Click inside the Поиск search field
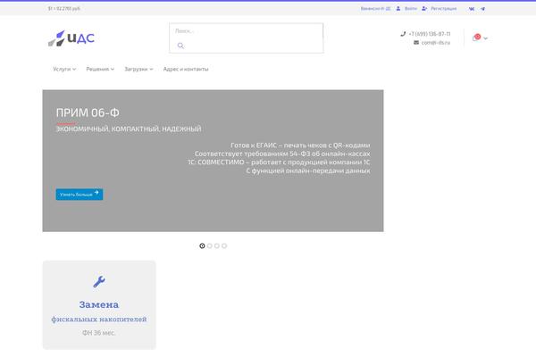536x357 pixels. pos(247,31)
